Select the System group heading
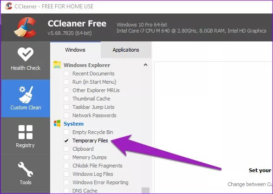This screenshot has width=273, height=194. coord(73,124)
